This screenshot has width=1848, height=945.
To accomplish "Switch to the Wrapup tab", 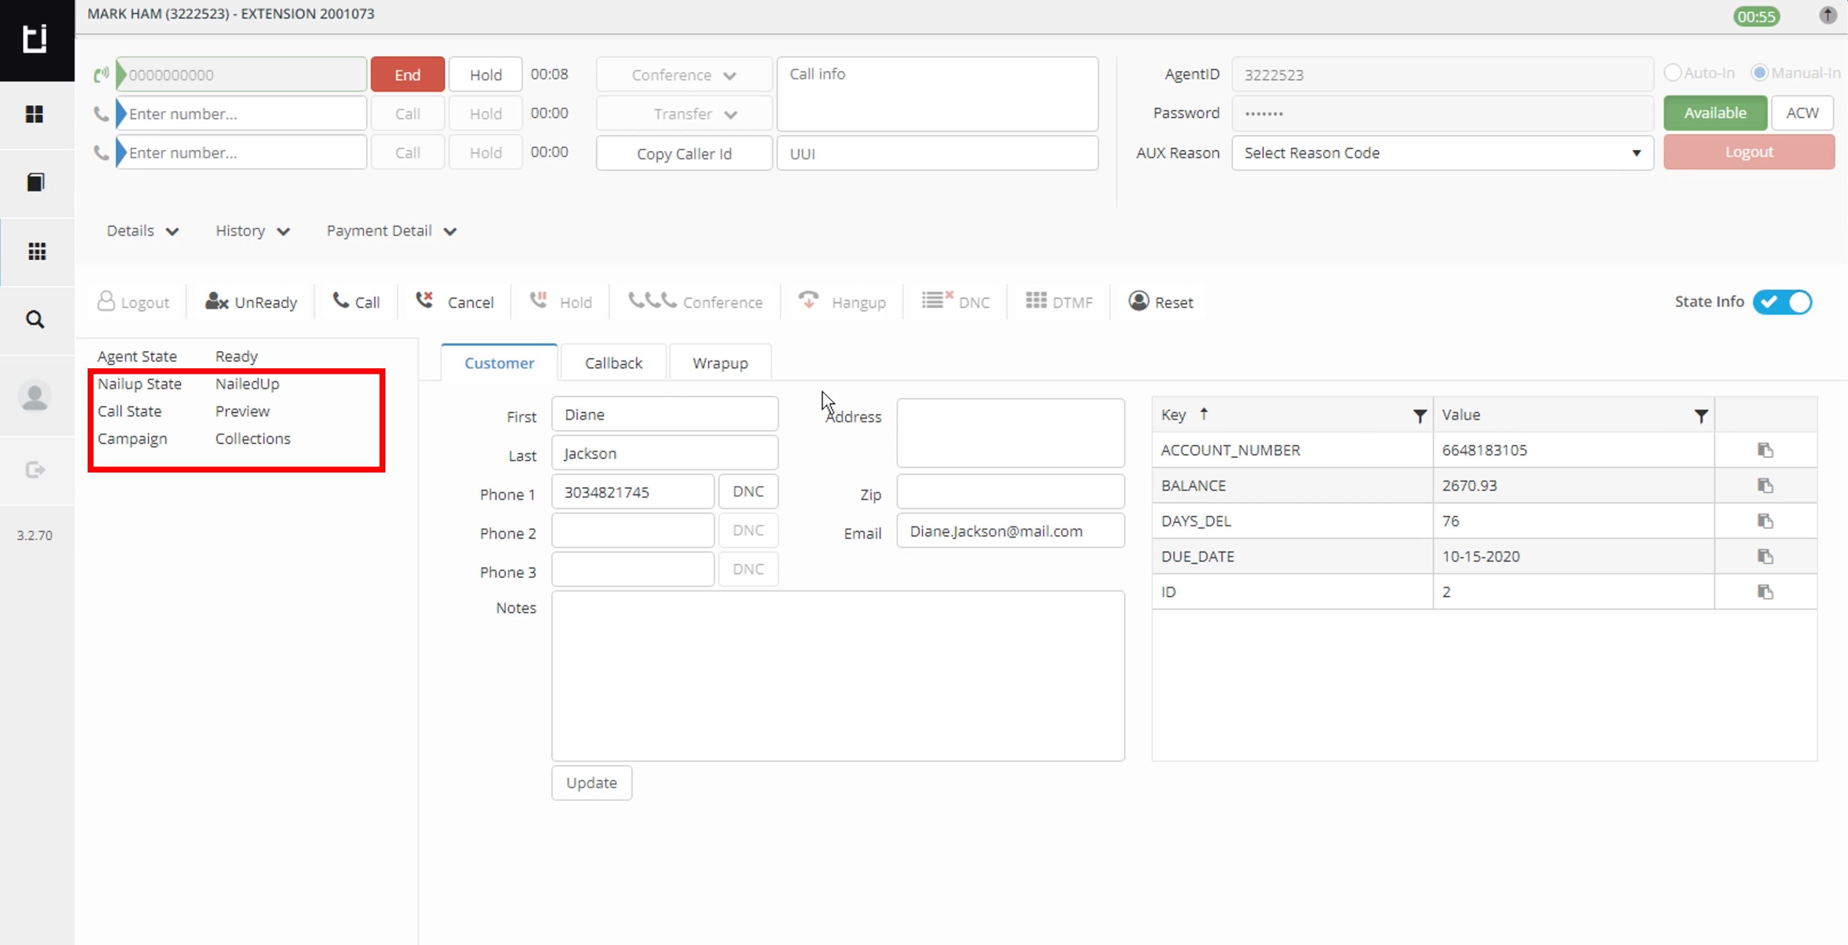I will [720, 363].
